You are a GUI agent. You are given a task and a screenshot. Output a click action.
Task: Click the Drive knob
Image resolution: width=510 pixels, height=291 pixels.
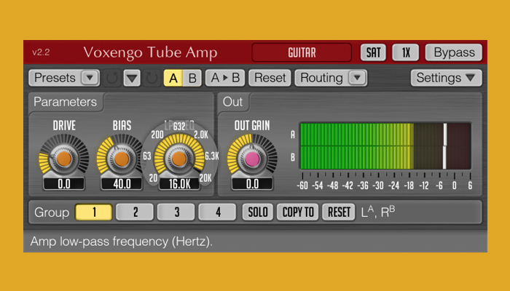64,158
